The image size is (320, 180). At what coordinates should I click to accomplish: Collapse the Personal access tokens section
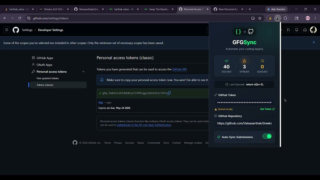(83, 72)
